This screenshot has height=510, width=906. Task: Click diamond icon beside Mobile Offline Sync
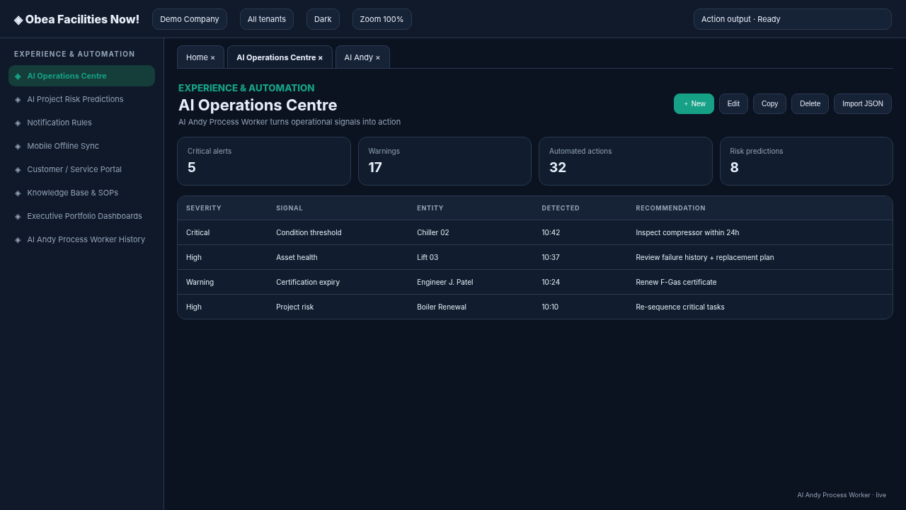(x=18, y=147)
